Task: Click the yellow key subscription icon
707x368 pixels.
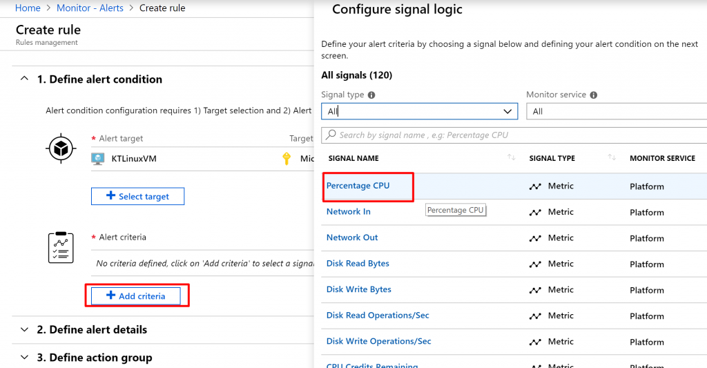Action: tap(287, 159)
